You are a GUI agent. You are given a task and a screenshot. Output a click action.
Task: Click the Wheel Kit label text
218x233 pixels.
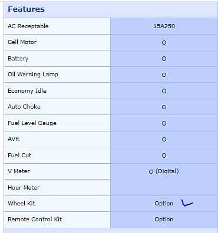(21, 203)
